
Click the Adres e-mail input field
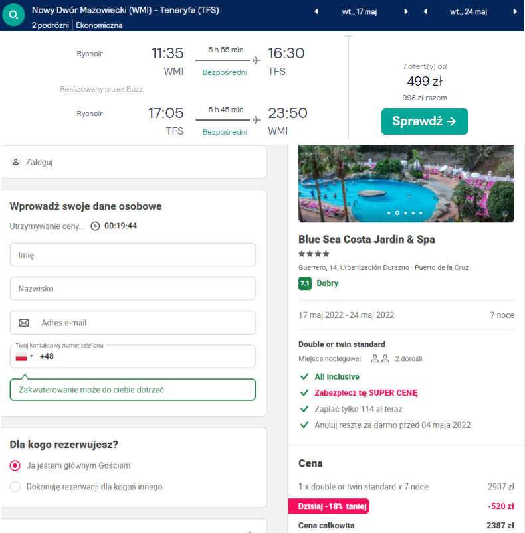(x=133, y=323)
